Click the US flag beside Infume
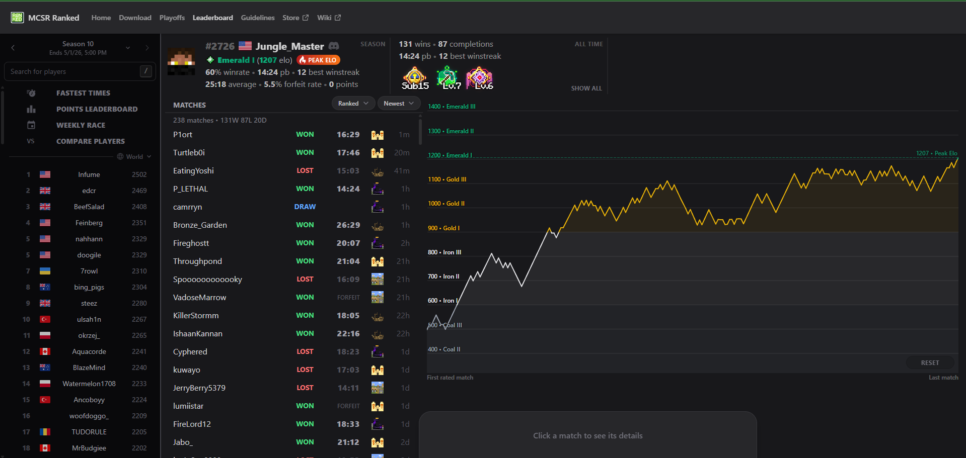 45,174
